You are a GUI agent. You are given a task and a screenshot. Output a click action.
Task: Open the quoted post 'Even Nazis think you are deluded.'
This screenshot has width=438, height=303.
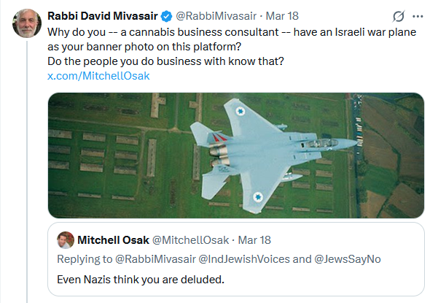pyautogui.click(x=236, y=259)
